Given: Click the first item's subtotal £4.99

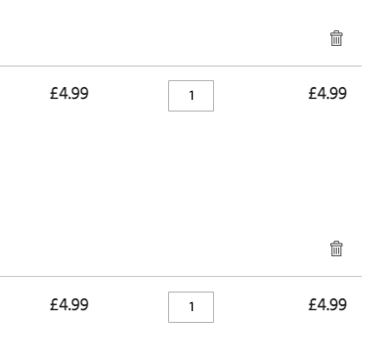Looking at the screenshot, I should (x=327, y=94).
